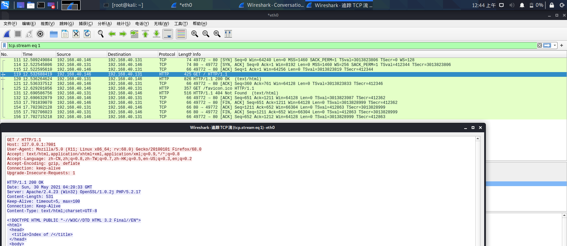This screenshot has height=246, width=567.
Task: Open the volume control in the system tray
Action: [512, 5]
